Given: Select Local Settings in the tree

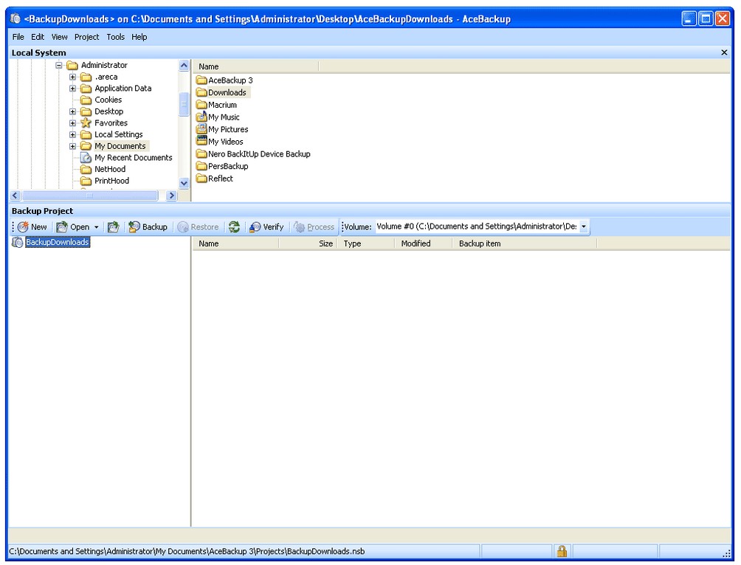Looking at the screenshot, I should 118,135.
